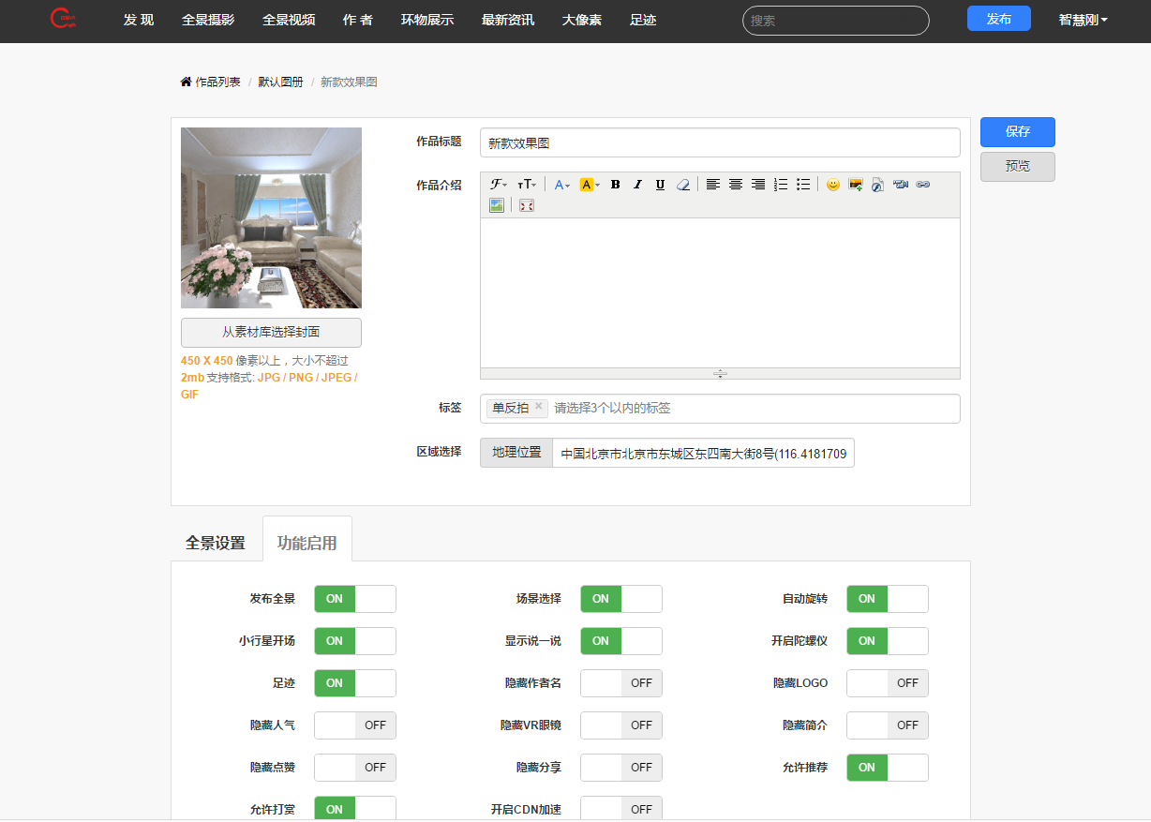The image size is (1151, 822).
Task: Toggle bold formatting in the editor
Action: 615,185
